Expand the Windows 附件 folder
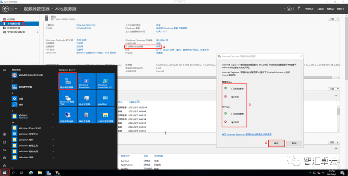The width and height of the screenshot is (348, 176). 53,140
